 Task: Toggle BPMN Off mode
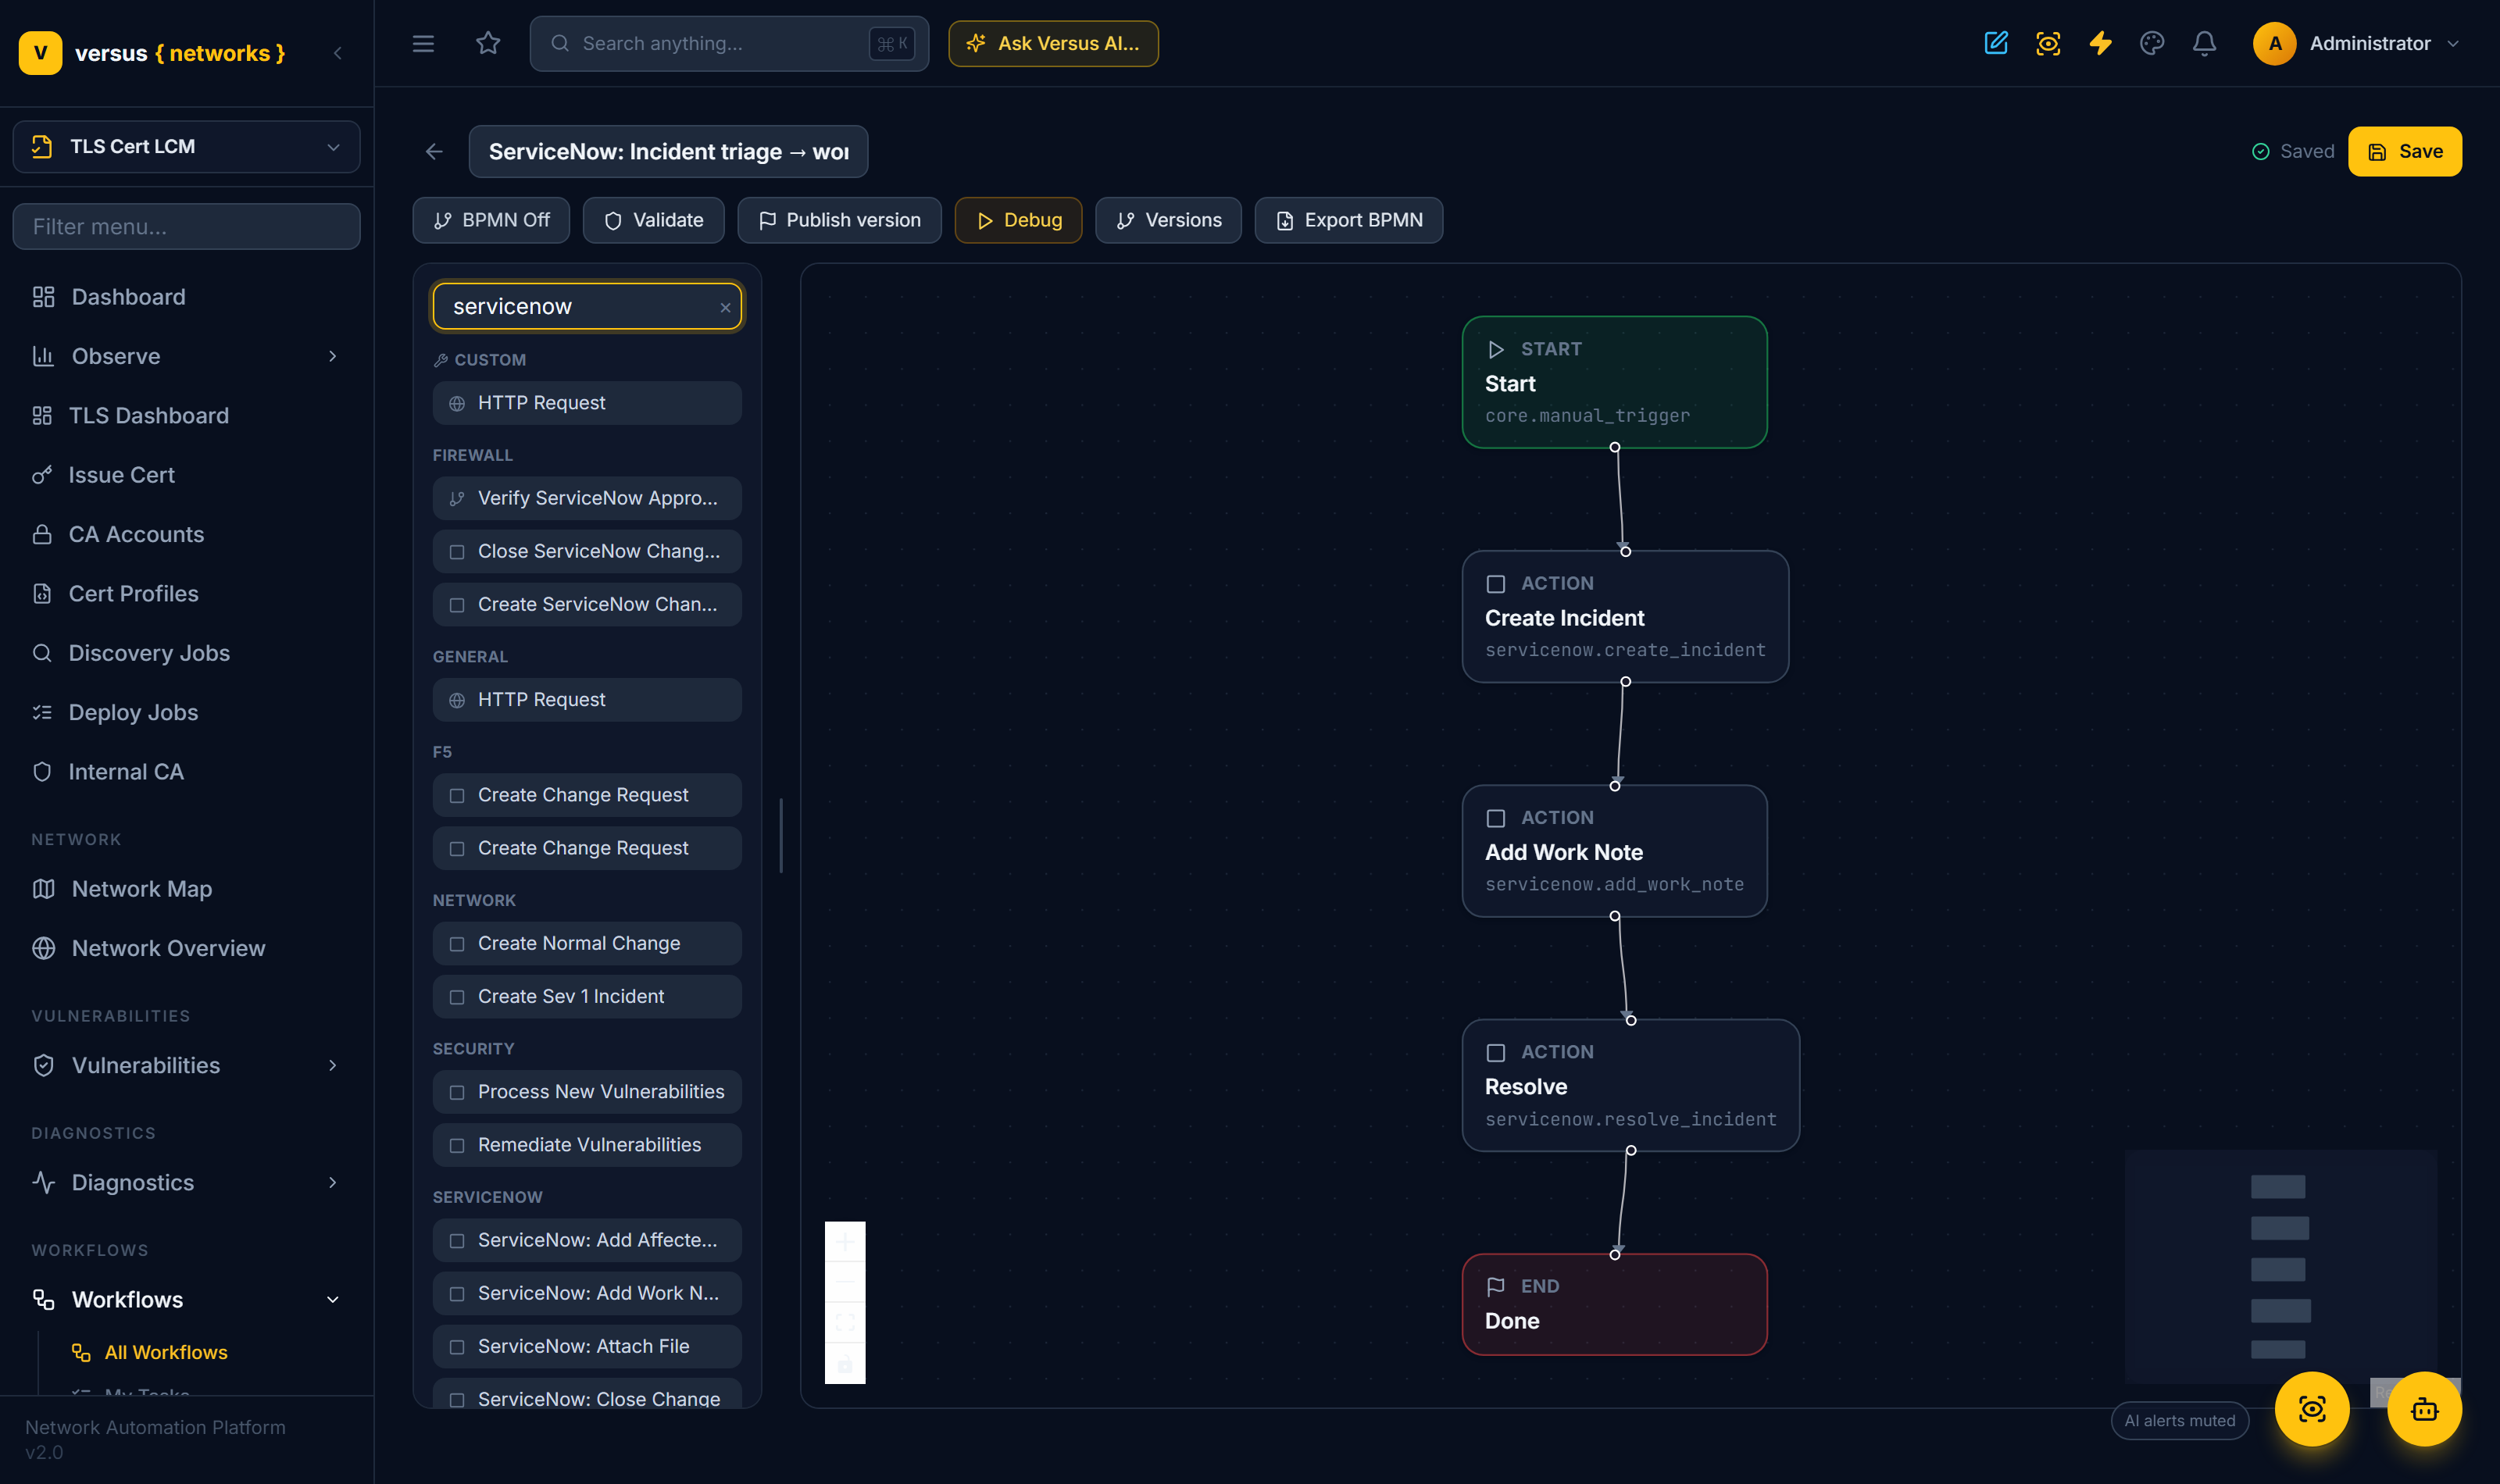click(491, 220)
